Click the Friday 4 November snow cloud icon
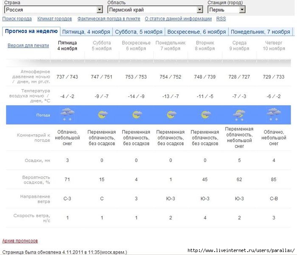Image resolution: width=297 pixels, height=255 pixels. [67, 114]
